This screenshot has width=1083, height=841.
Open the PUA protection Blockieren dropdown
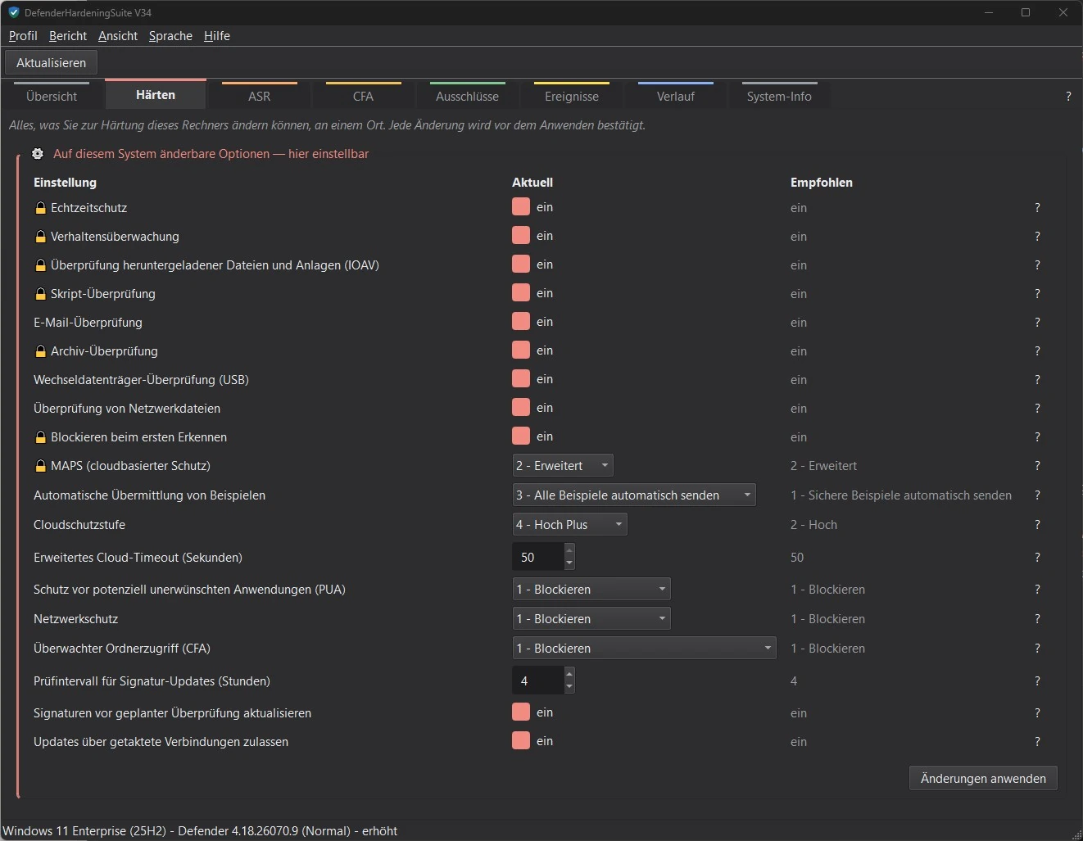[x=591, y=590]
